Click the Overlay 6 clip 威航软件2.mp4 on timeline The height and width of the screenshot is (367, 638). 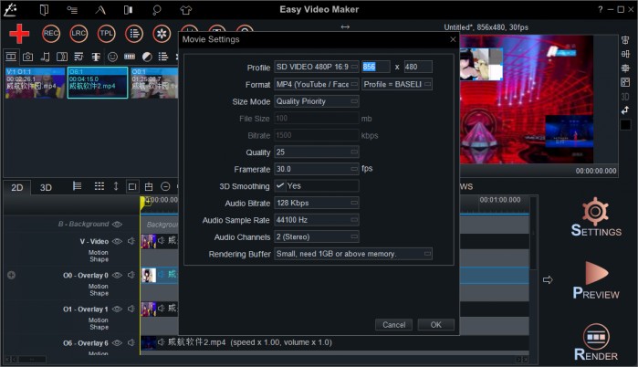coord(335,342)
